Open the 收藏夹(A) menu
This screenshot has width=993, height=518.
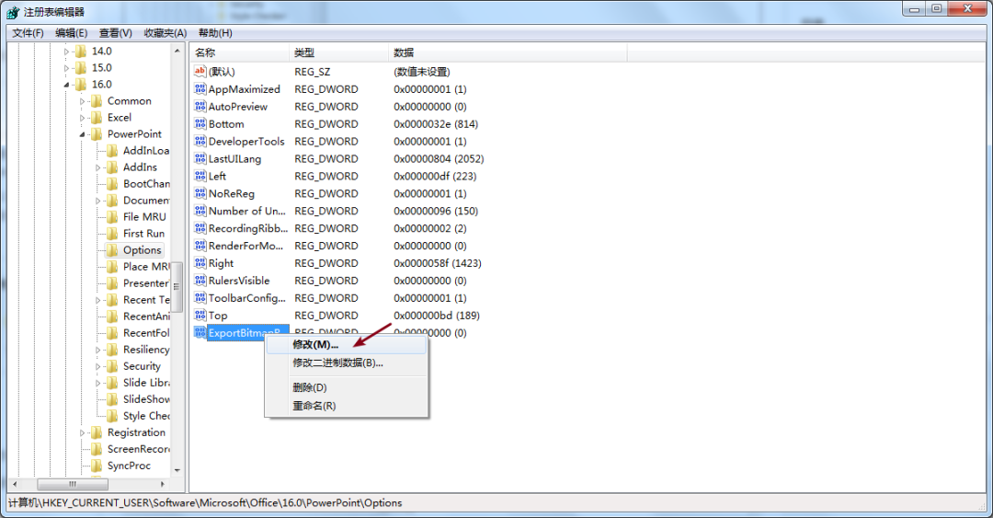pyautogui.click(x=165, y=33)
